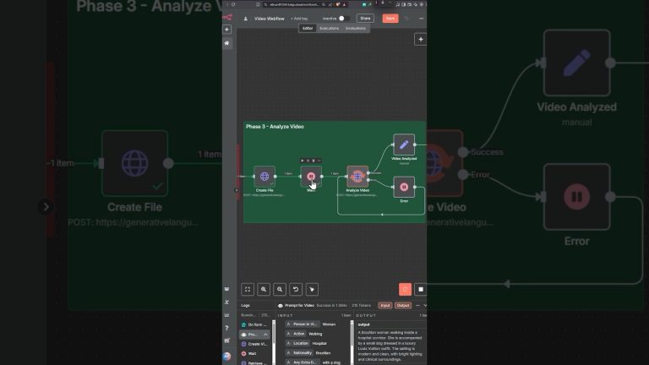649x365 pixels.
Task: Expand the collapsed sidebar using small arrow
Action: tap(237, 190)
